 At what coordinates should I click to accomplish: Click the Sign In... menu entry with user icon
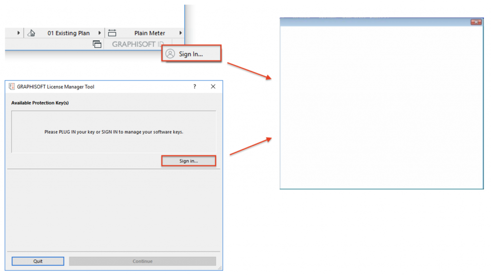tap(191, 54)
